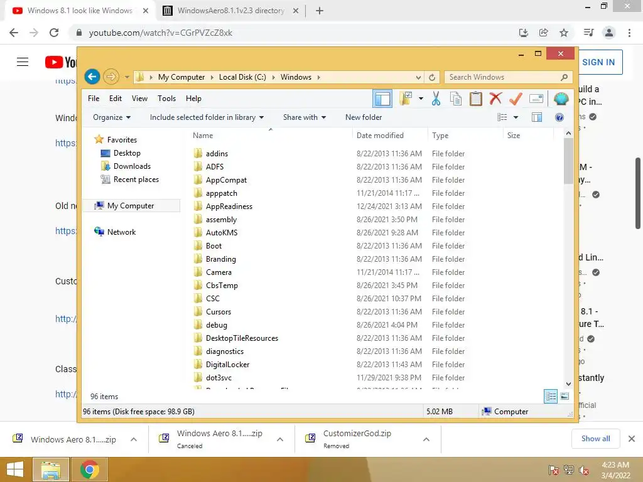The image size is (643, 482).
Task: Open Classic Shell settings shell icon
Action: coord(561,99)
